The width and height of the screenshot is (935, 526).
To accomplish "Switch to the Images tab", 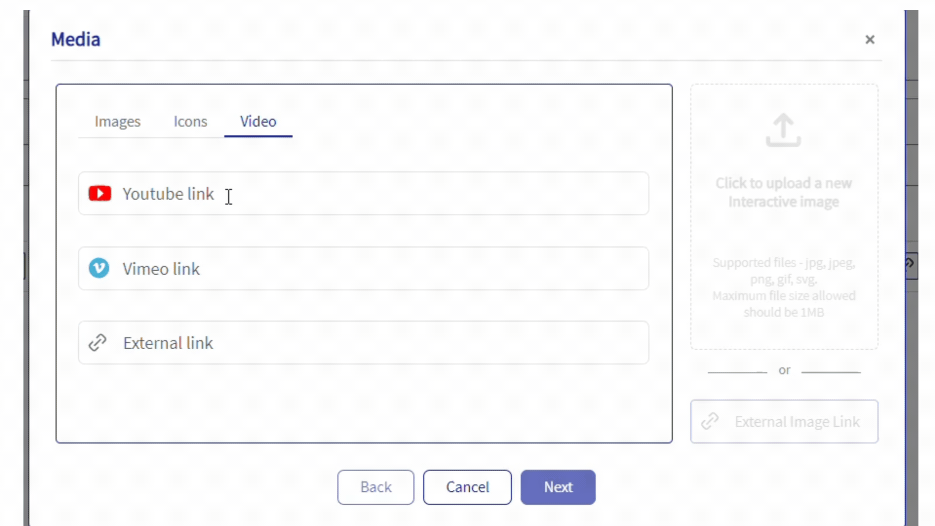I will 117,121.
